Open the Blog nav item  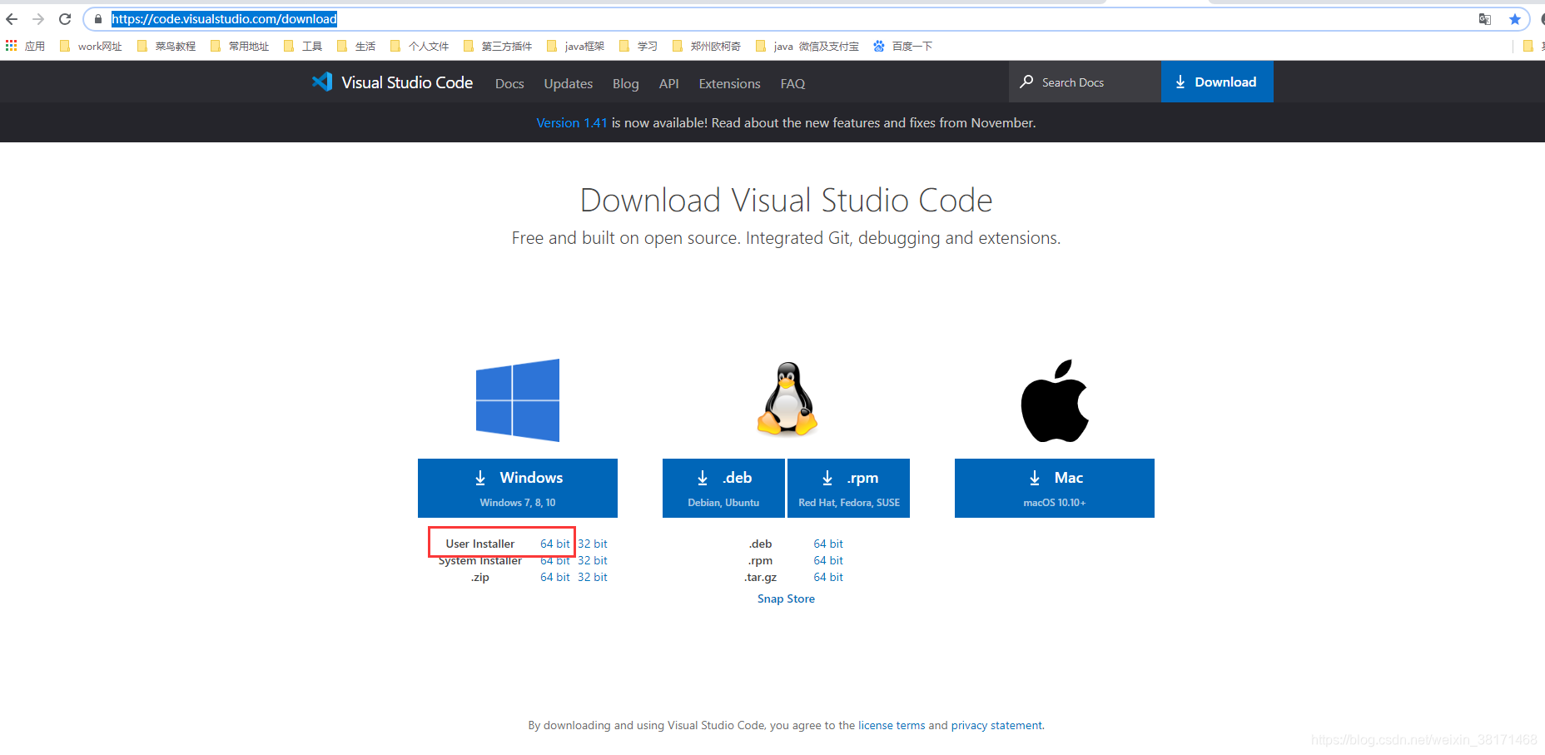626,83
